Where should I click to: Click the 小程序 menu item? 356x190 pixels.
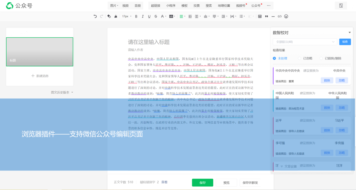(171, 6)
